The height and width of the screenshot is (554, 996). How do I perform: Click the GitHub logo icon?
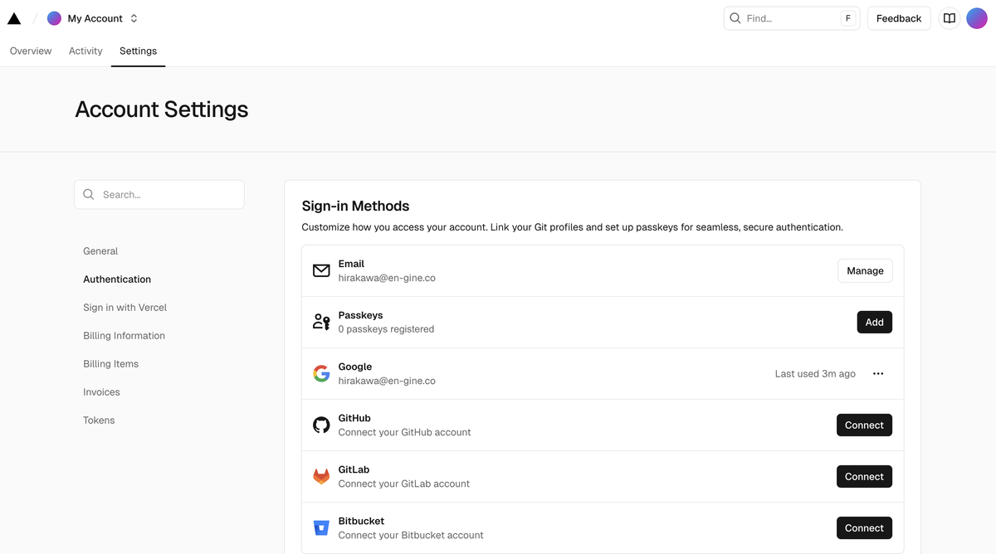(x=321, y=425)
